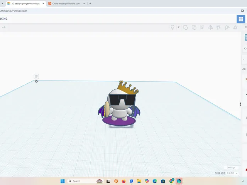Open File Explorer from the taskbar
The width and height of the screenshot is (247, 185).
click(x=139, y=181)
